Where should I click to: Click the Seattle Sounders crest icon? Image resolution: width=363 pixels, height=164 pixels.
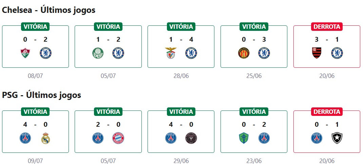244,138
